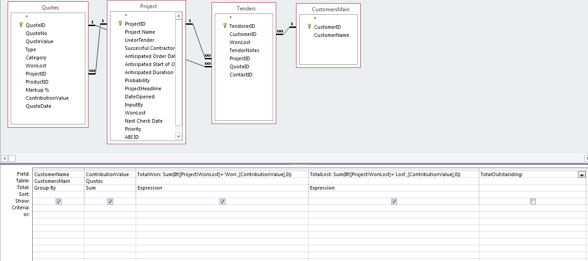Image resolution: width=588 pixels, height=261 pixels.
Task: Select ContactID field in Tenders table
Action: coord(241,75)
